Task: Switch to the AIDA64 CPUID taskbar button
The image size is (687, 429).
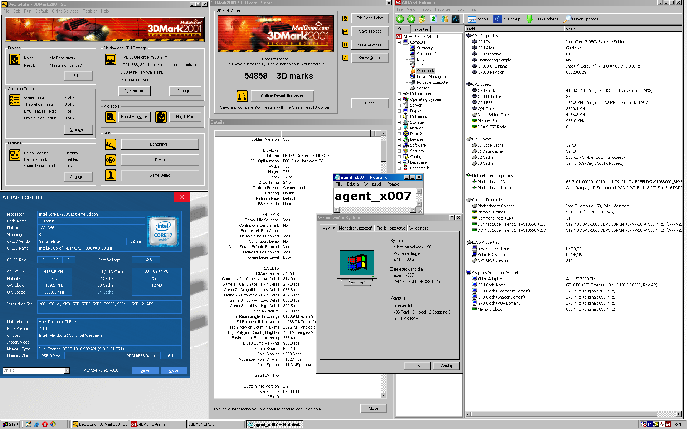Action: tap(216, 424)
